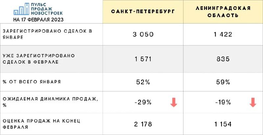Click the row label Зарегистрировано сделок в январе
Viewport: 263px width, 135px height.
point(47,34)
